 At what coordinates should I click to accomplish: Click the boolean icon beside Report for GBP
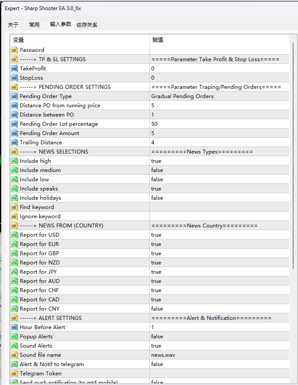click(x=14, y=253)
